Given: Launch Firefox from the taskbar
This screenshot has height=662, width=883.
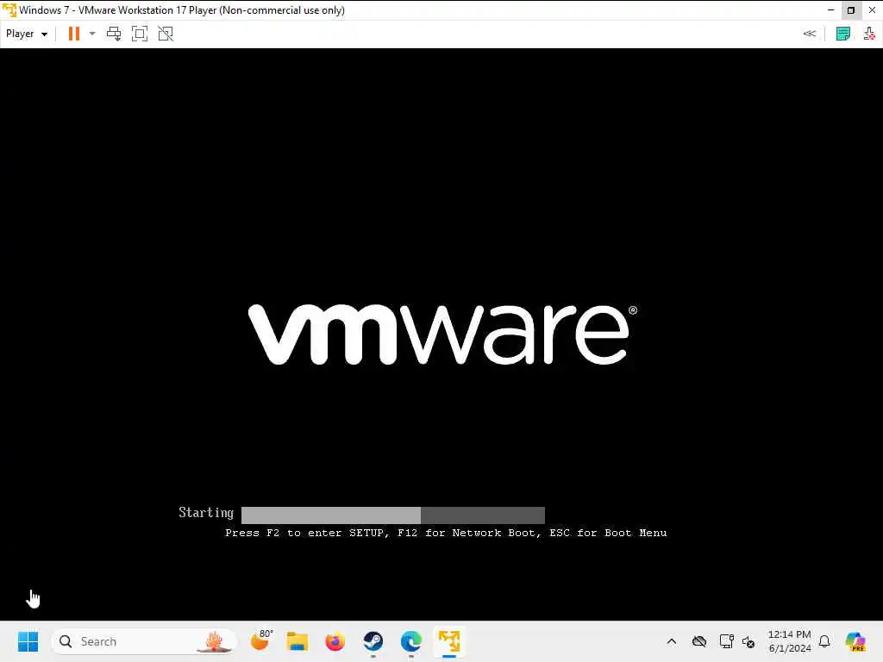Looking at the screenshot, I should [335, 641].
